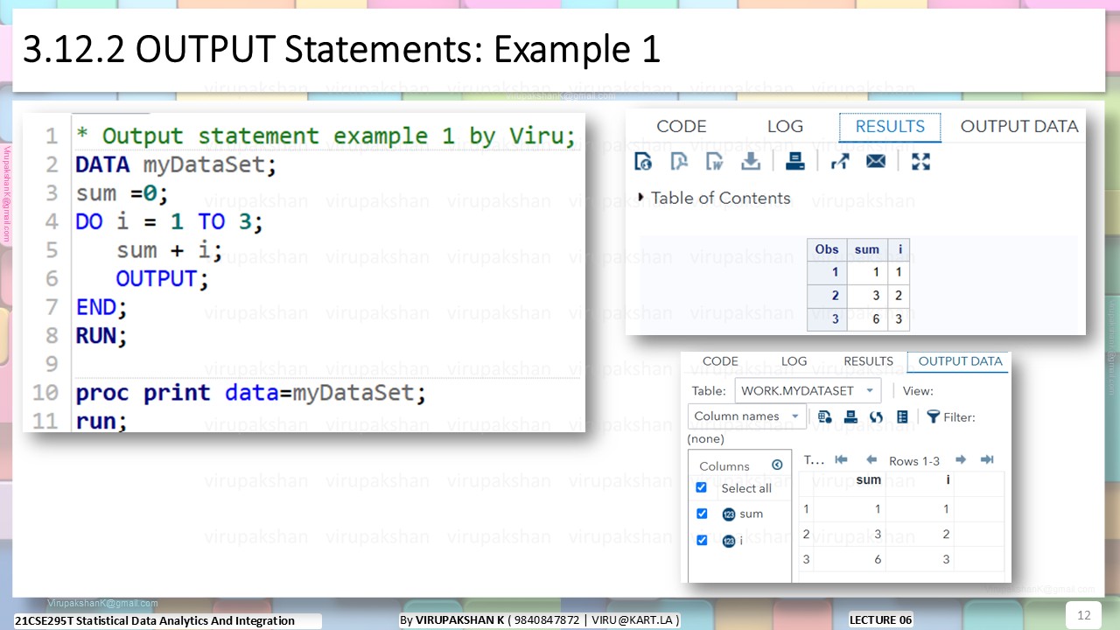Click the Obs header in Results table
Image resolution: width=1120 pixels, height=630 pixels.
(x=827, y=249)
